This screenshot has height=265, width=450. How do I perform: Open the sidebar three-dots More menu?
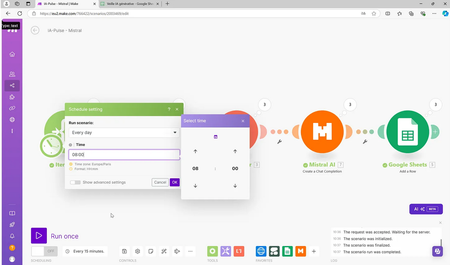[x=12, y=131]
